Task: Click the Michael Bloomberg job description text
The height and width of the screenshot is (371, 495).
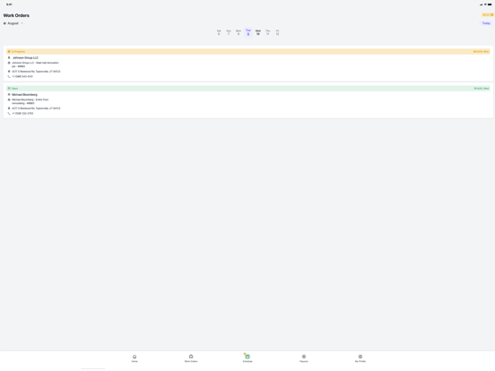Action: click(x=30, y=101)
